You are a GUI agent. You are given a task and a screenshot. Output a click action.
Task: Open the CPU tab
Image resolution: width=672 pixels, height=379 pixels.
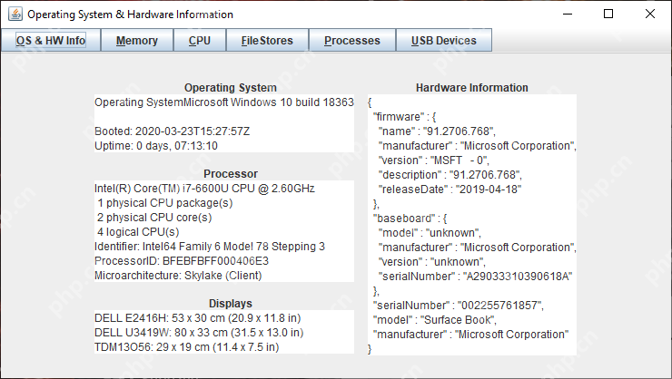[200, 40]
